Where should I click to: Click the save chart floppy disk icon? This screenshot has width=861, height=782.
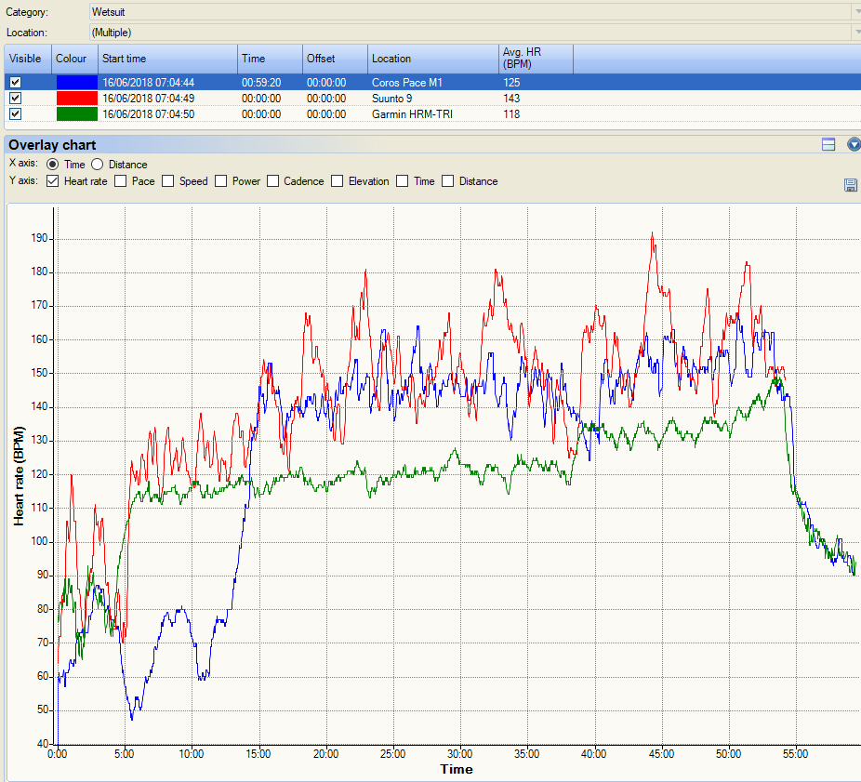[850, 185]
